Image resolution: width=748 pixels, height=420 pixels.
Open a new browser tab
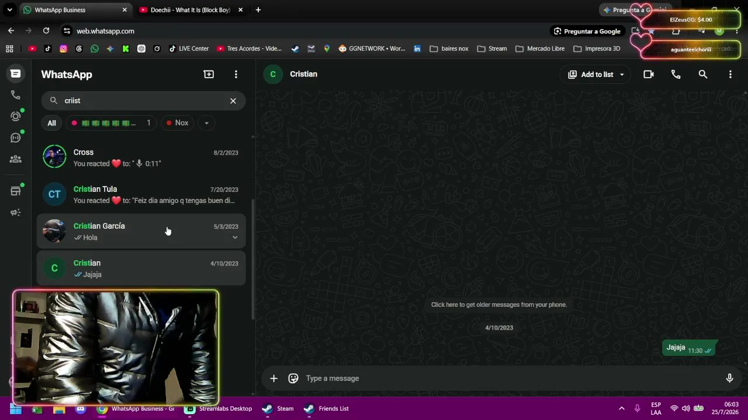tap(258, 10)
